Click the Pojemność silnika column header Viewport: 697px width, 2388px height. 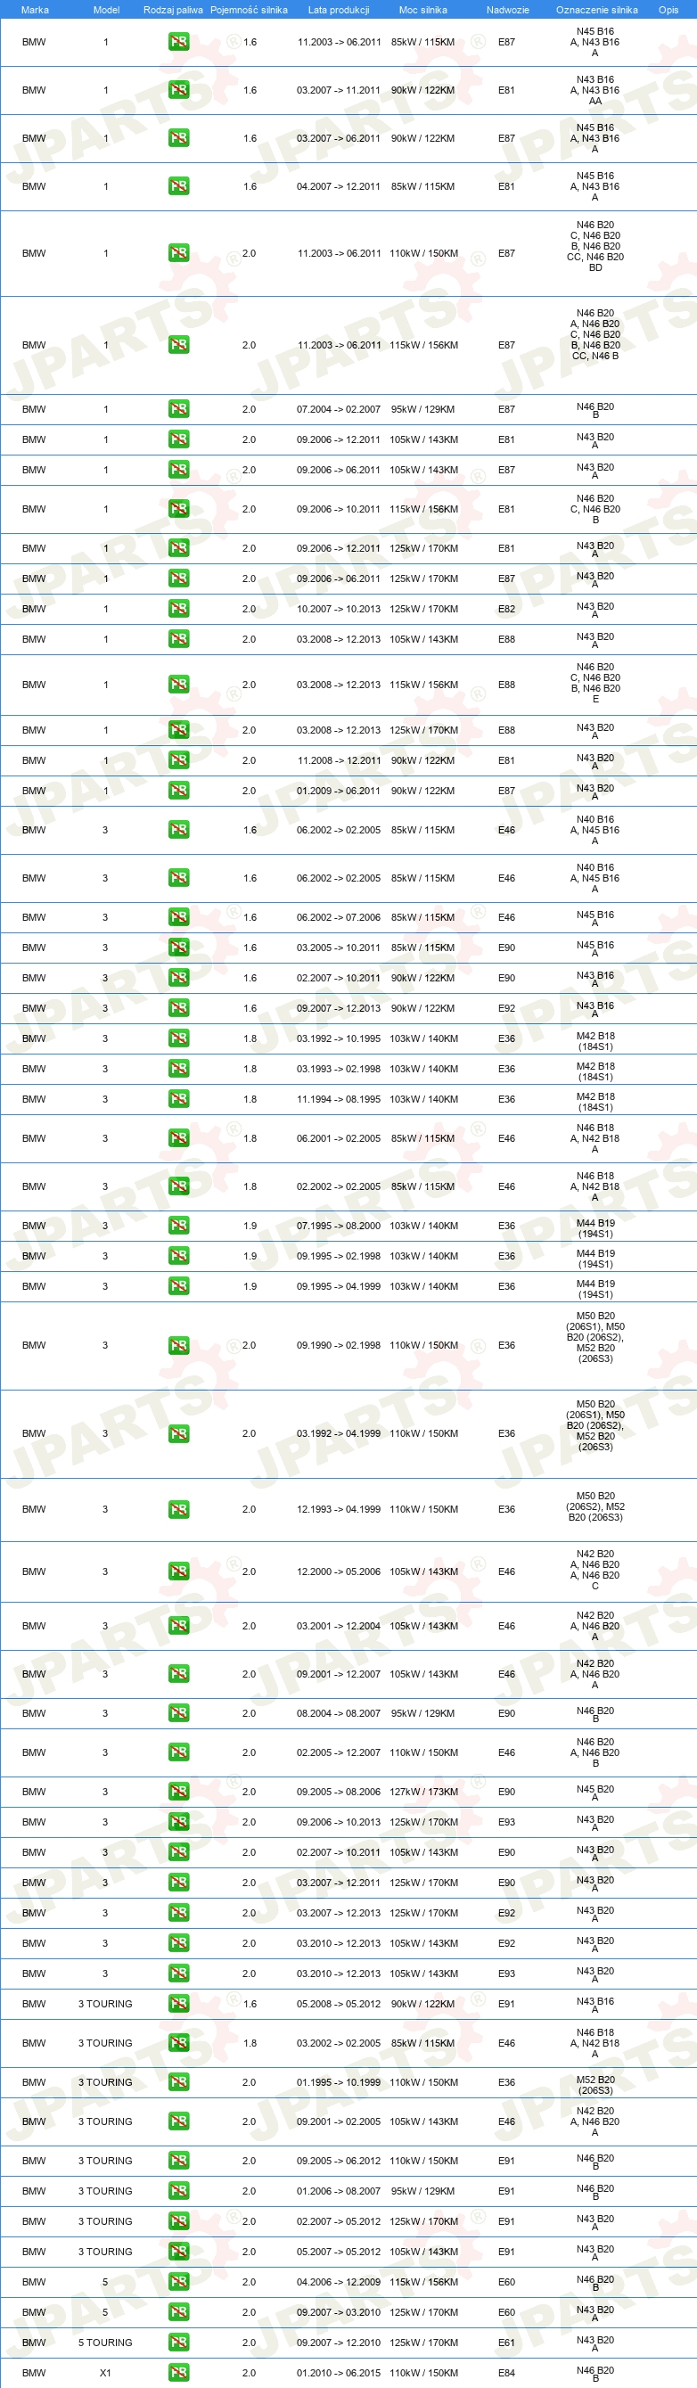point(249,9)
